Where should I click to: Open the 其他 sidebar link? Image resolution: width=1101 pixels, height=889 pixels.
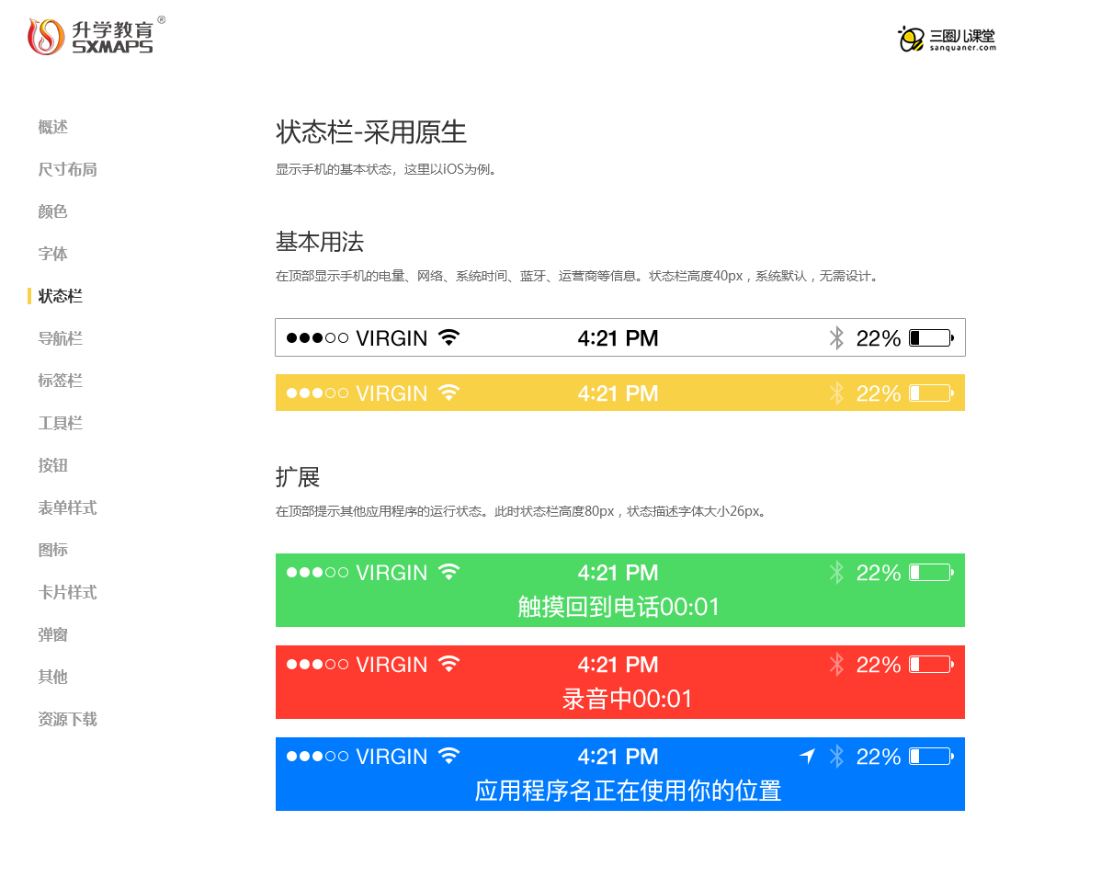[52, 677]
